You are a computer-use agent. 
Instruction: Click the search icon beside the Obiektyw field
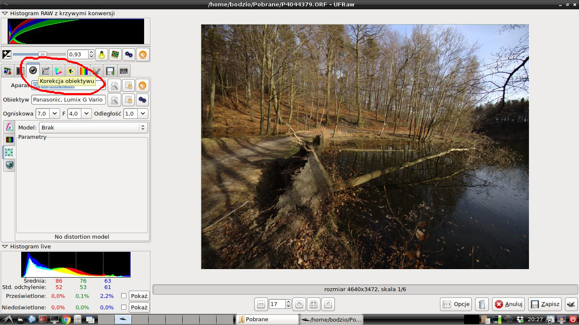pos(114,100)
